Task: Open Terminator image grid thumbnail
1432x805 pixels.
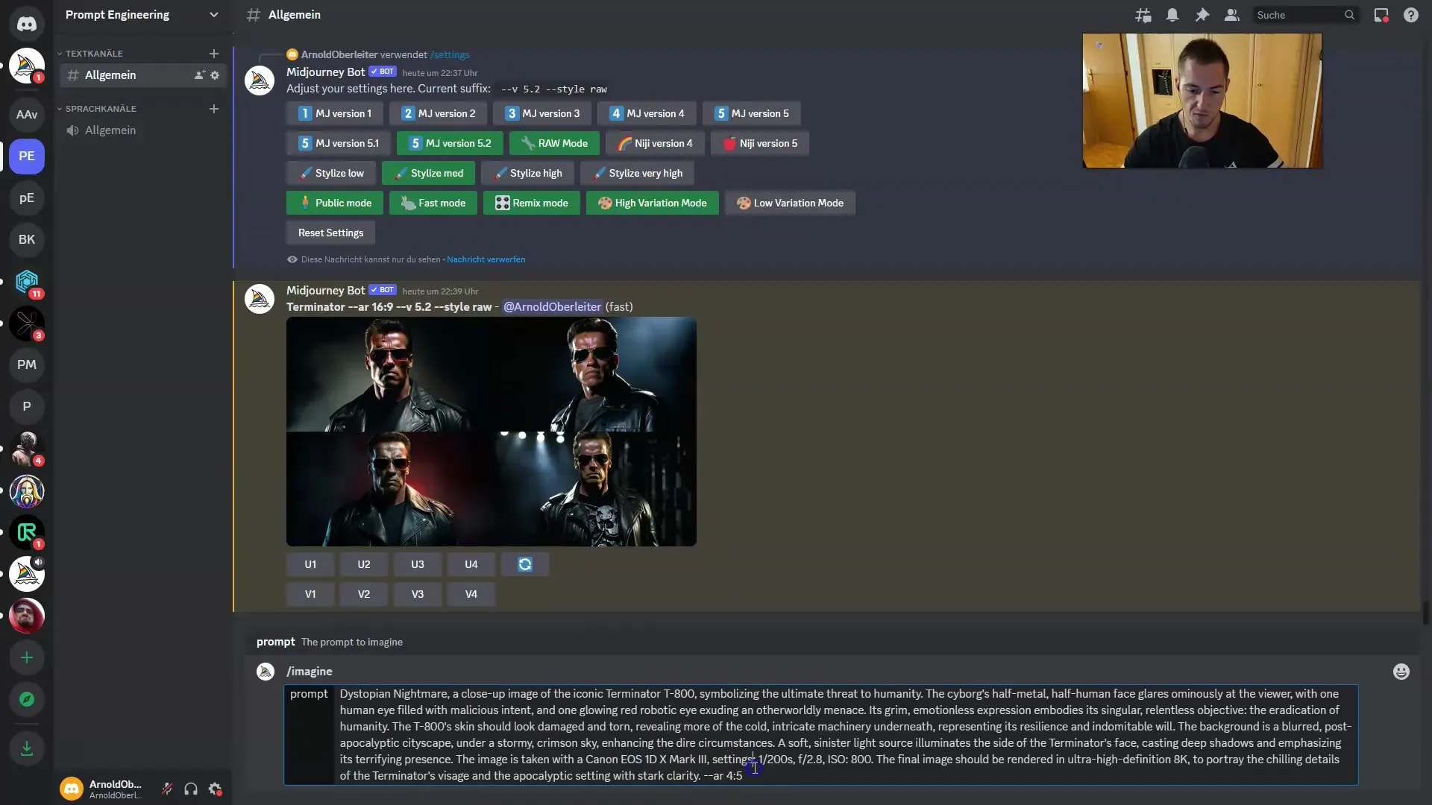Action: click(x=492, y=432)
